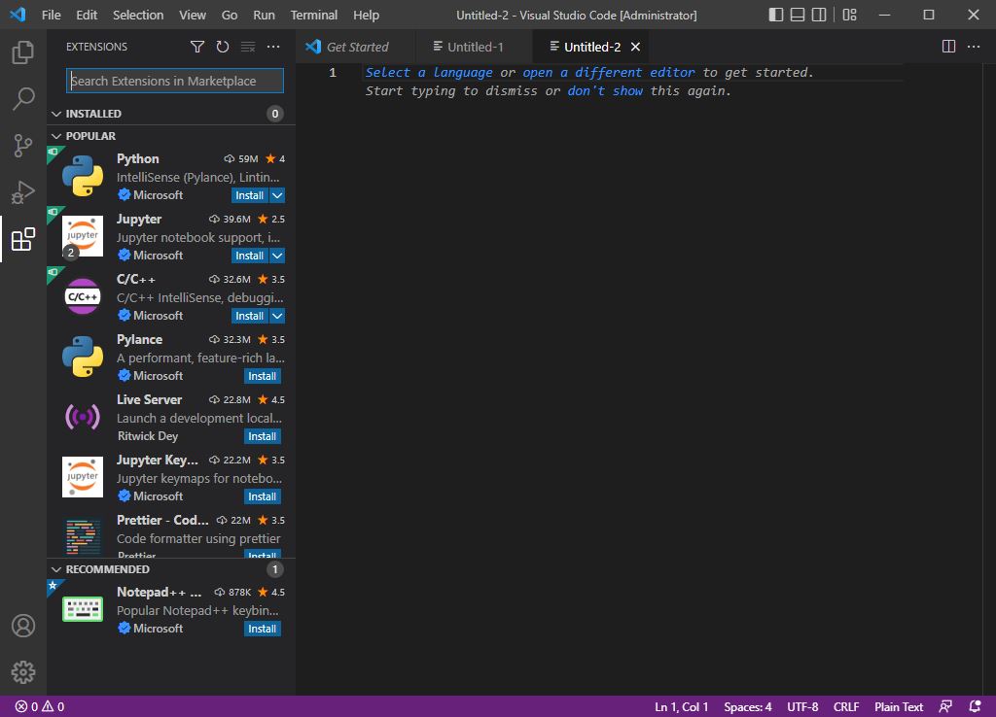The height and width of the screenshot is (717, 996).
Task: Switch to the Get Started tab
Action: pyautogui.click(x=356, y=47)
